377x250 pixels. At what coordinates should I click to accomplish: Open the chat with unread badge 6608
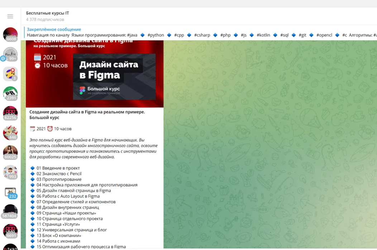tap(10, 35)
